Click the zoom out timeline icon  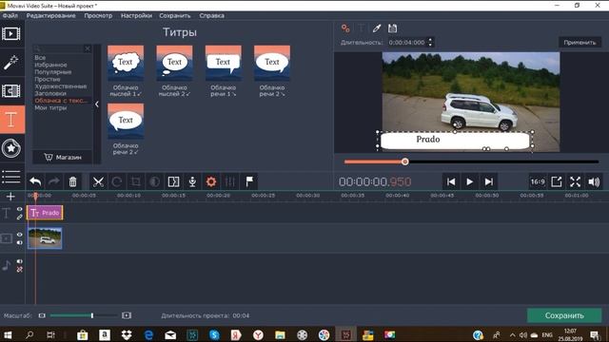click(x=42, y=315)
